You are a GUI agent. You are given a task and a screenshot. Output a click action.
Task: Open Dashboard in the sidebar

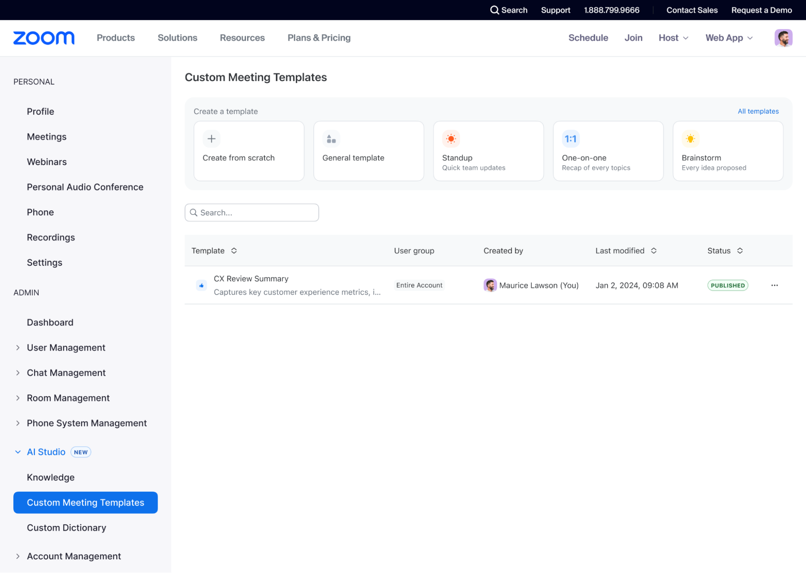tap(50, 323)
